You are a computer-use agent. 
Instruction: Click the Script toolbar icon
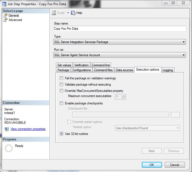[x=54, y=13]
